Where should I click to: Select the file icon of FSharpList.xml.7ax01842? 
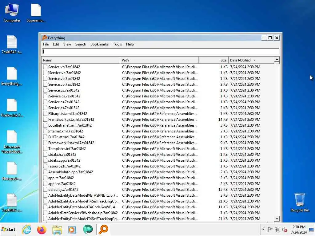(x=46, y=114)
